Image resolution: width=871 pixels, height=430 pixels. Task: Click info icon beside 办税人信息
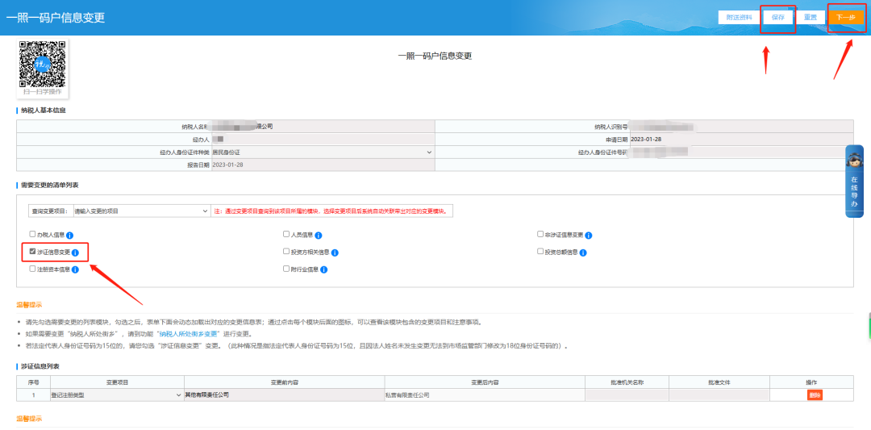69,235
